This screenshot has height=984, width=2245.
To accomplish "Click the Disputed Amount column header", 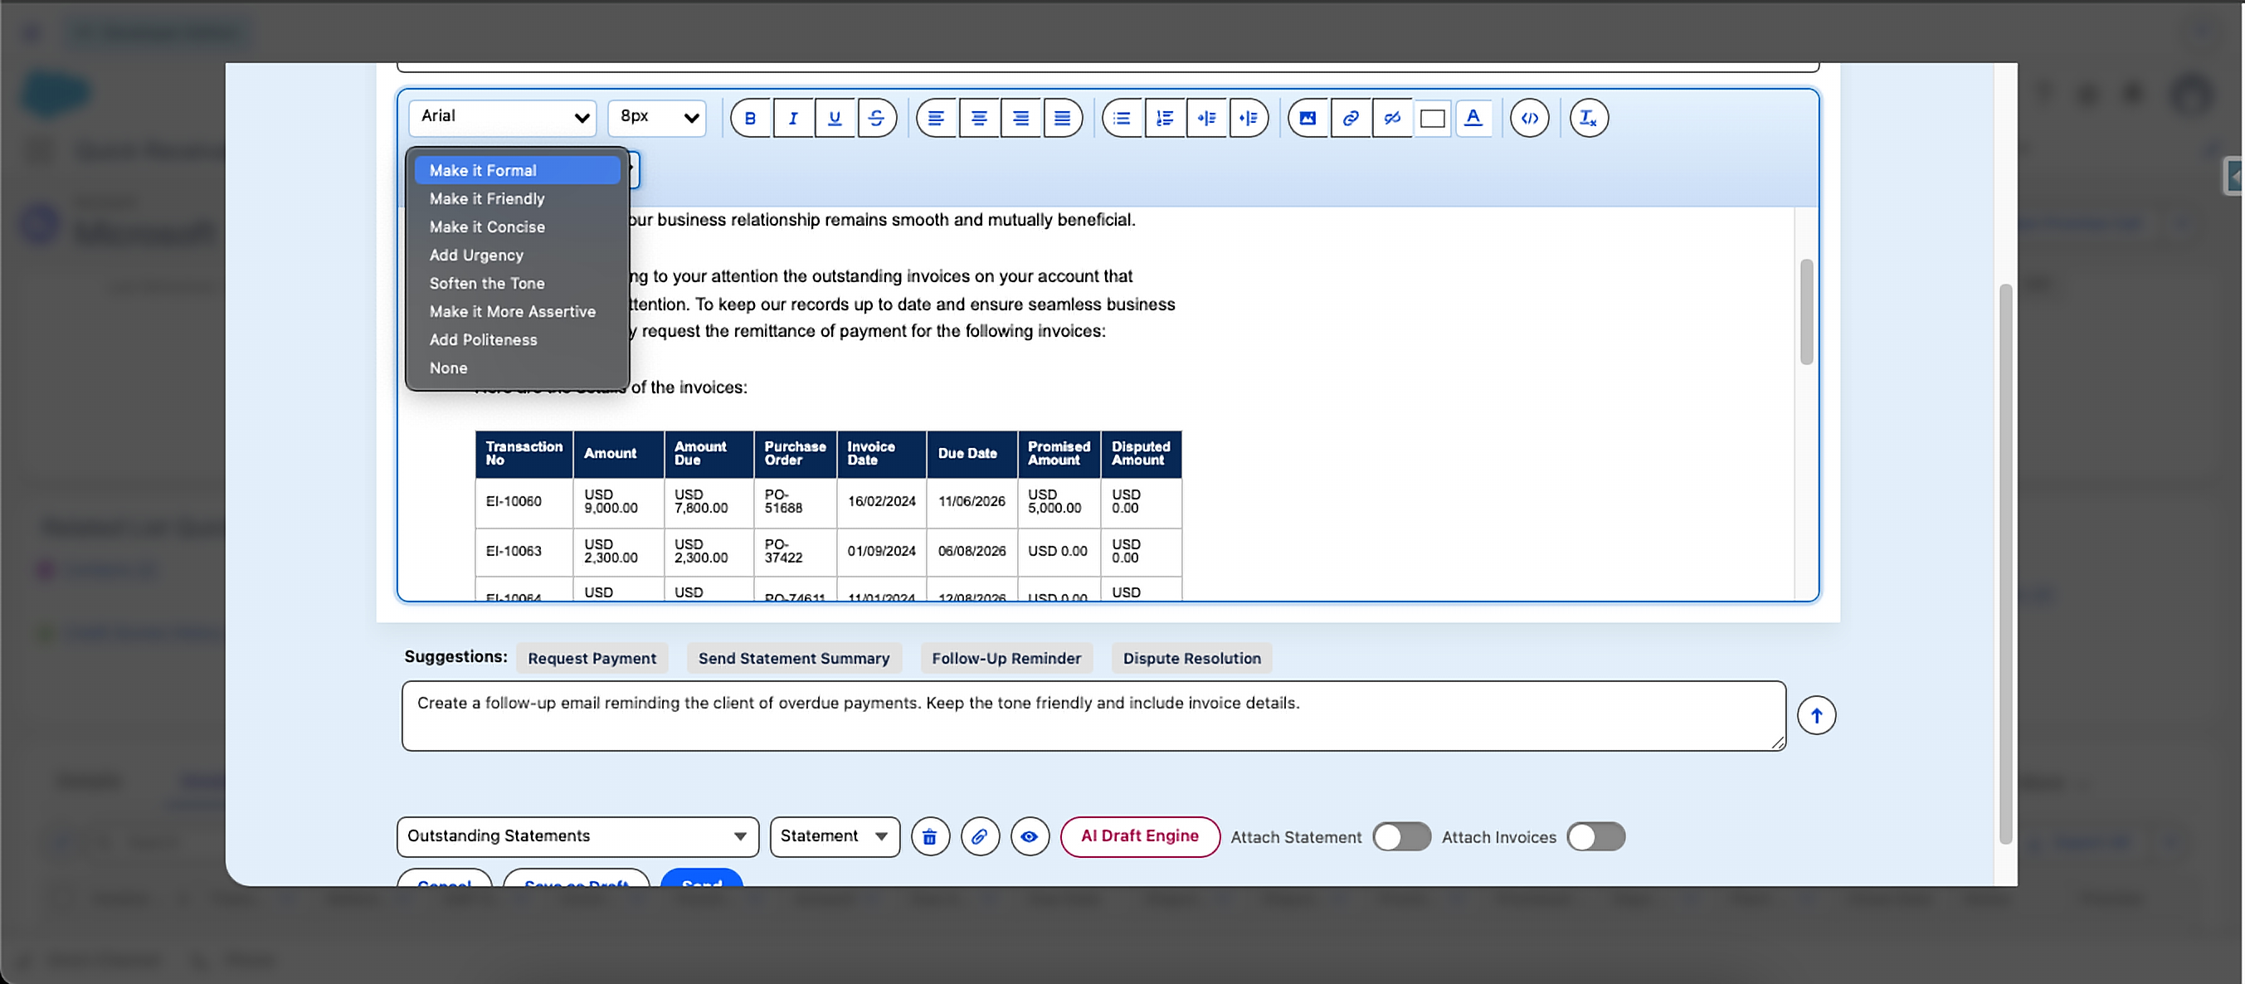I will [x=1141, y=454].
